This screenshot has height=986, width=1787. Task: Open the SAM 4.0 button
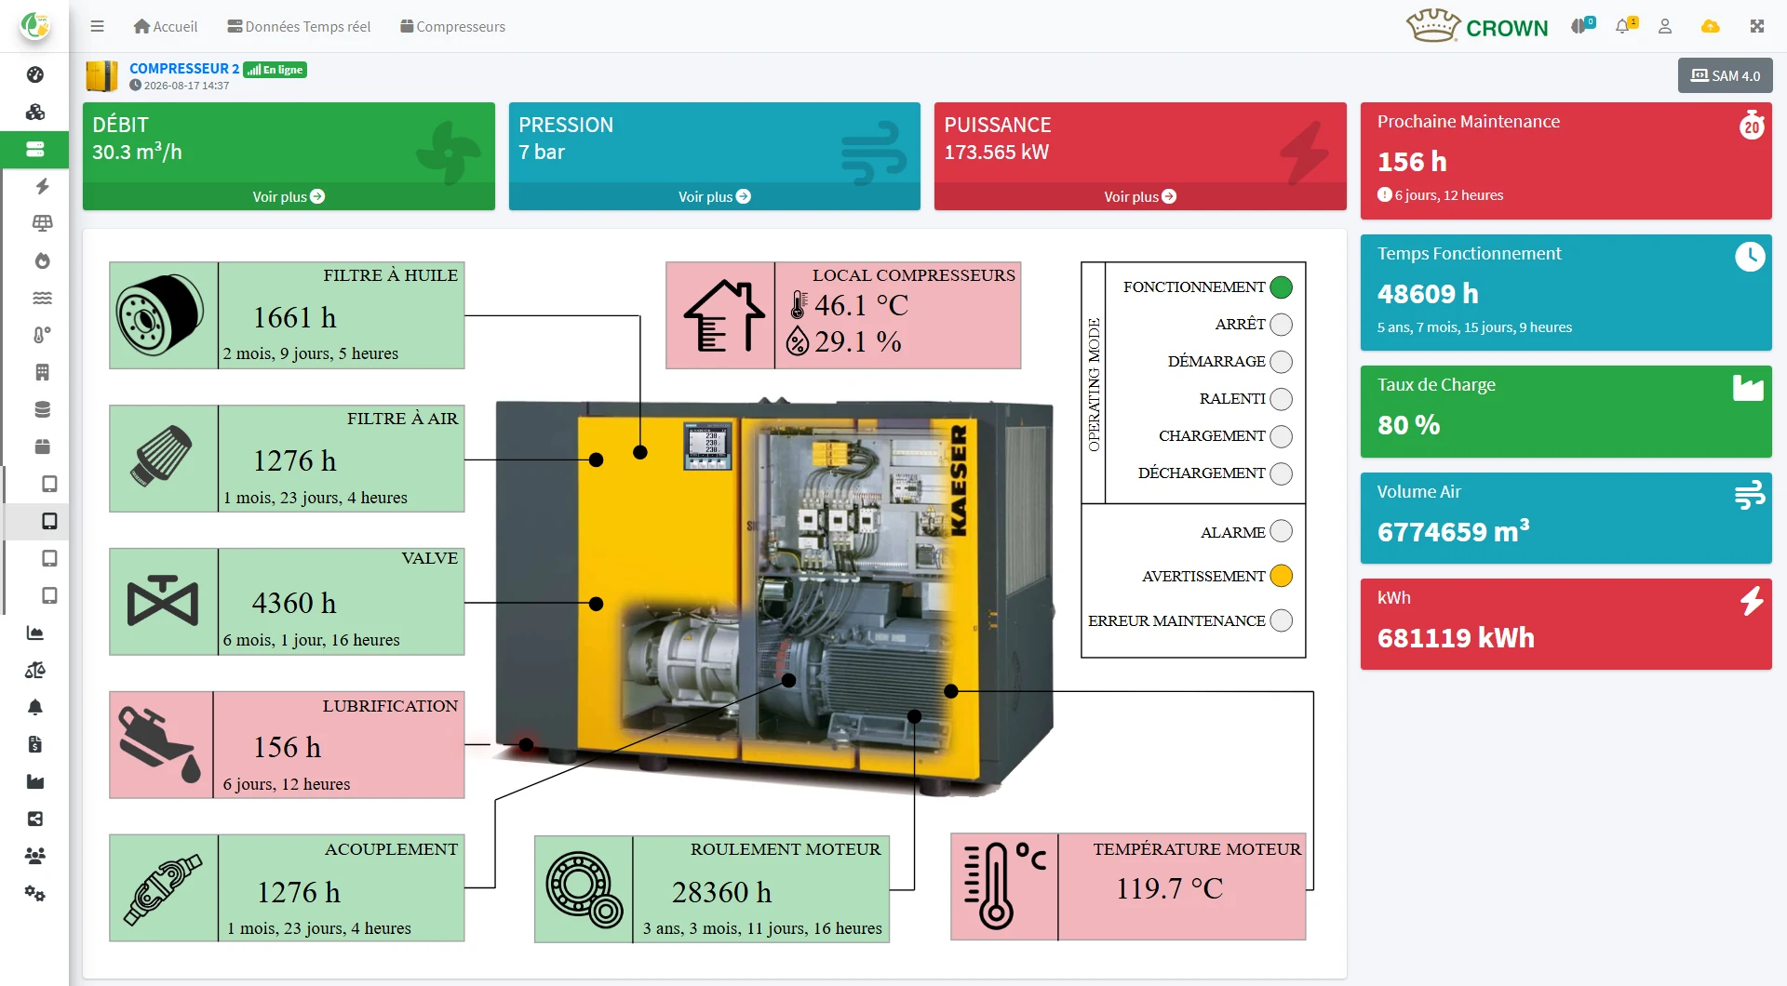point(1726,75)
